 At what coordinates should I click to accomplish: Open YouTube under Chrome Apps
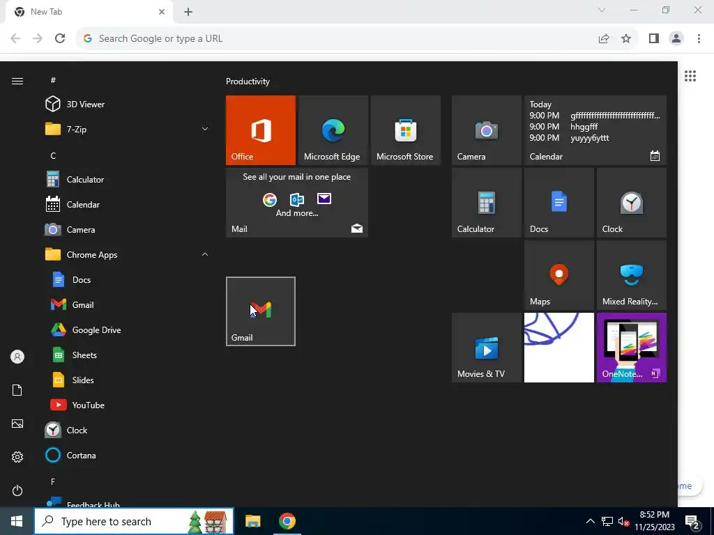point(128,405)
